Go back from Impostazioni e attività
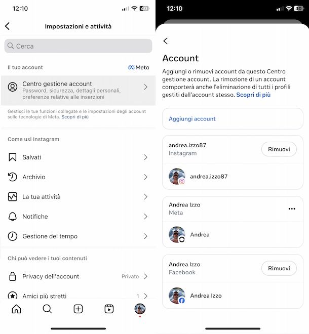This screenshot has width=309, height=334. click(8, 26)
